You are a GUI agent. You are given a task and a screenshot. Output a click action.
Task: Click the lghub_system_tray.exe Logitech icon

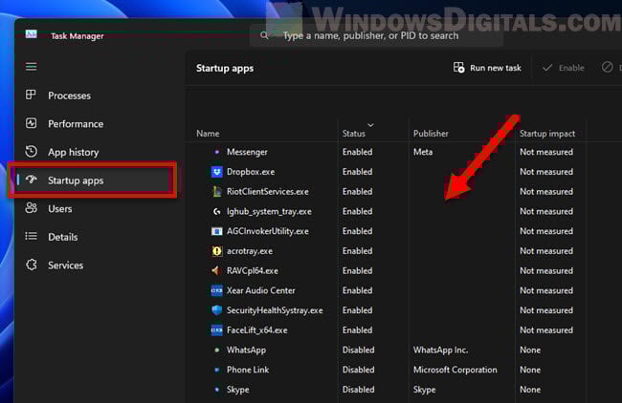(216, 211)
